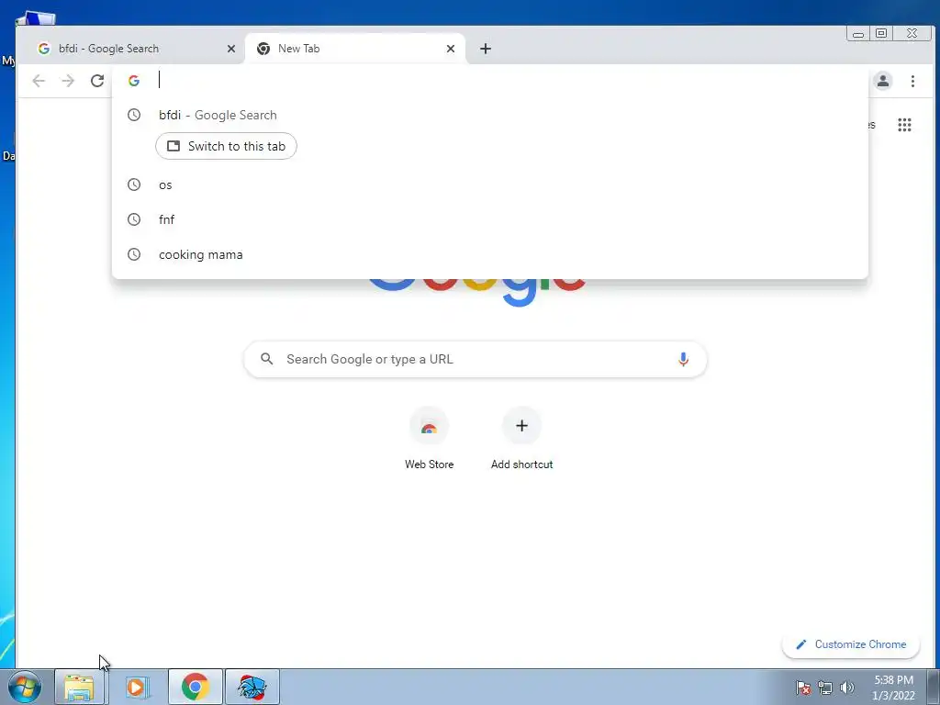The image size is (940, 705).
Task: Minimize the Chrome window
Action: [x=858, y=34]
